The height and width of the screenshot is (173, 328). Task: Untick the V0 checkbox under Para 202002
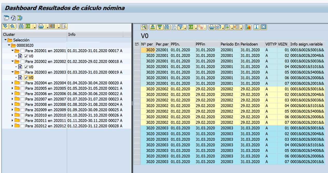click(26, 66)
